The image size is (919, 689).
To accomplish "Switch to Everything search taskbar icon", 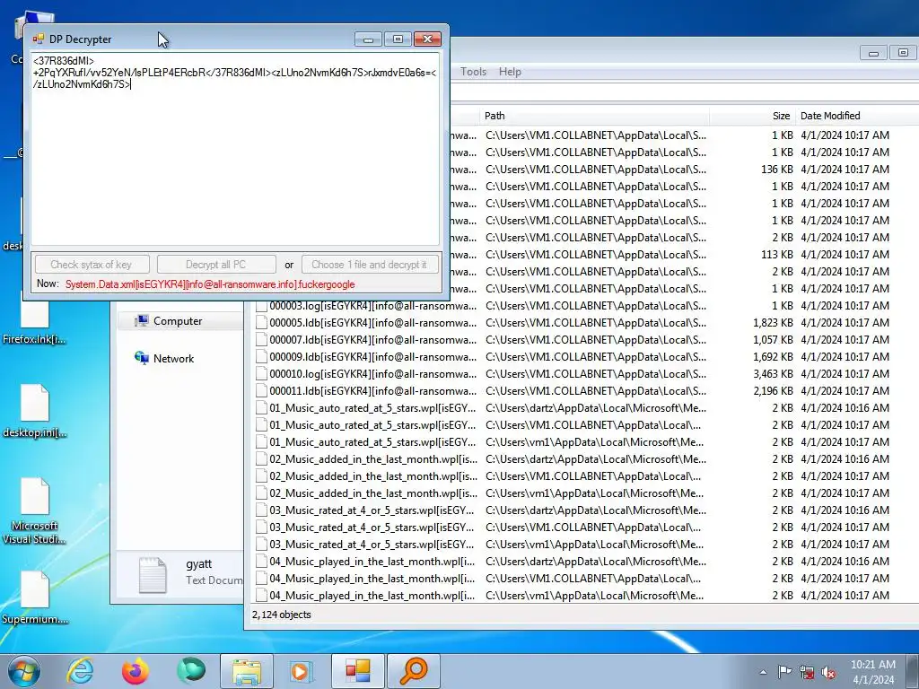I will [x=413, y=671].
